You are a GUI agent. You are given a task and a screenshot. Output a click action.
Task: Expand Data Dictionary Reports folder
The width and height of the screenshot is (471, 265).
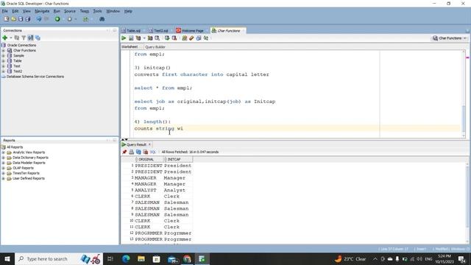click(3, 158)
